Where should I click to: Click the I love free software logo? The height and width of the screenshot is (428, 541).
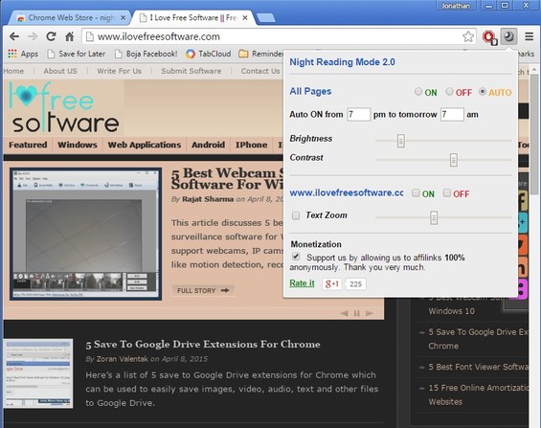click(64, 107)
